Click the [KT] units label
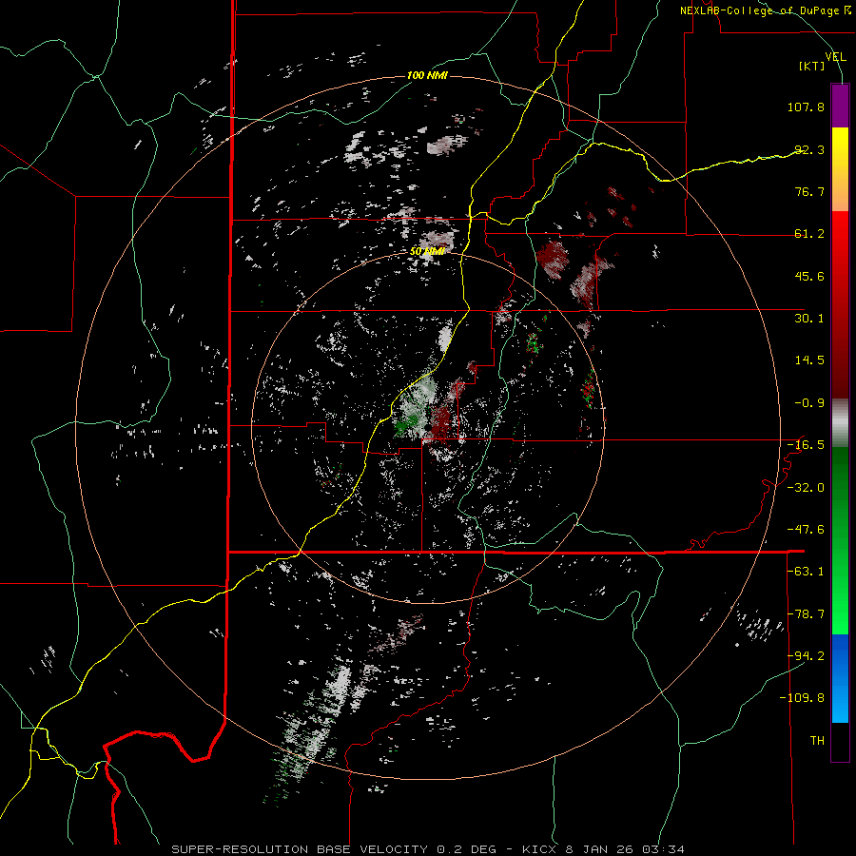Image resolution: width=856 pixels, height=856 pixels. [x=812, y=66]
